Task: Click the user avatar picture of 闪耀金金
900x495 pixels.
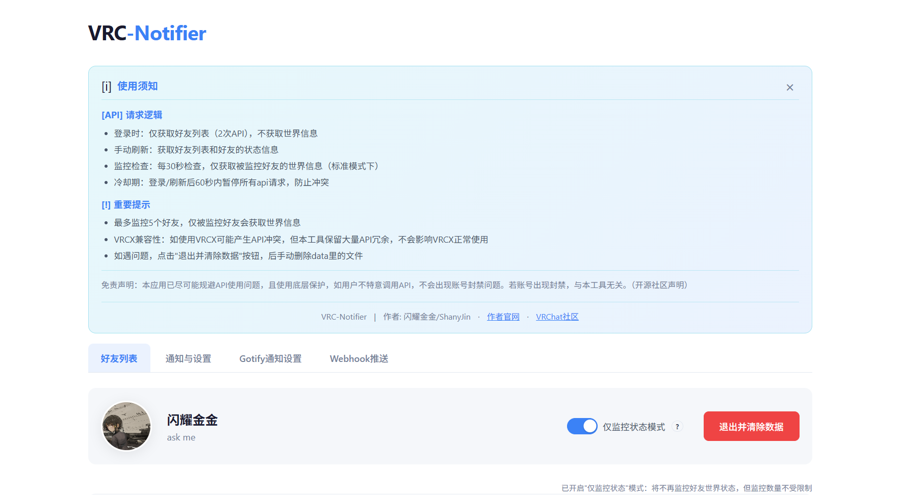Action: [x=126, y=426]
